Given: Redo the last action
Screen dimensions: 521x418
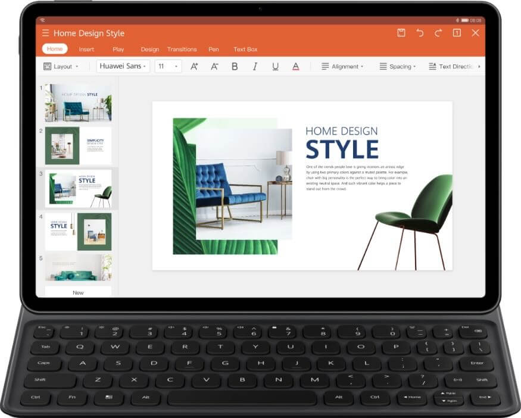Looking at the screenshot, I should click(438, 33).
